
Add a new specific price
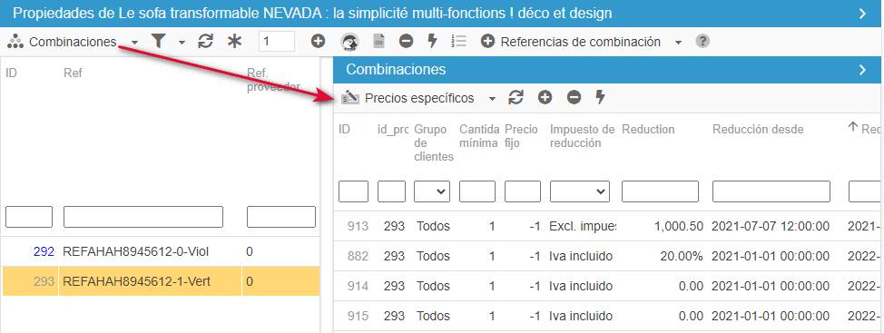(545, 97)
